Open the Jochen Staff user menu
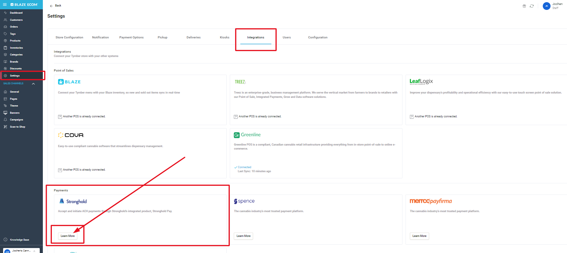 (x=553, y=6)
